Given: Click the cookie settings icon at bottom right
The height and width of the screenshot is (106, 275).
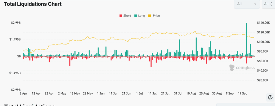Looking at the screenshot, I should click(x=270, y=97).
